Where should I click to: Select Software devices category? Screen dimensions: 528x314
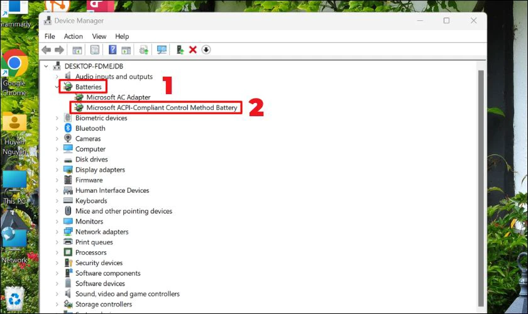pyautogui.click(x=100, y=284)
